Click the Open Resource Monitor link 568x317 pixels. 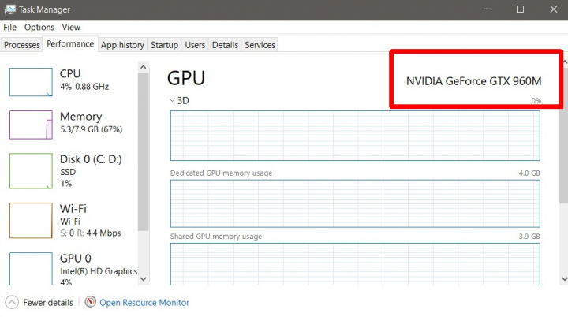[144, 302]
